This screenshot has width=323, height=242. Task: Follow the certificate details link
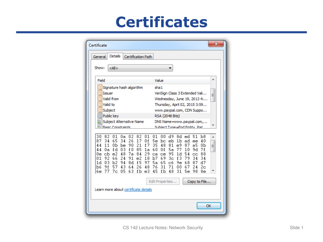point(138,189)
